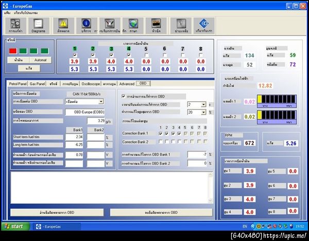
Task: Switch to the Petrol Panel tab
Action: pyautogui.click(x=18, y=84)
